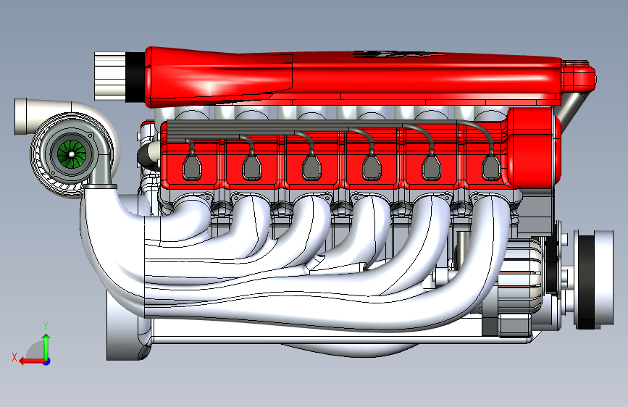This screenshot has height=407, width=628.
Task: Select the ignition coil nearest the crank pulley
Action: [x=491, y=167]
